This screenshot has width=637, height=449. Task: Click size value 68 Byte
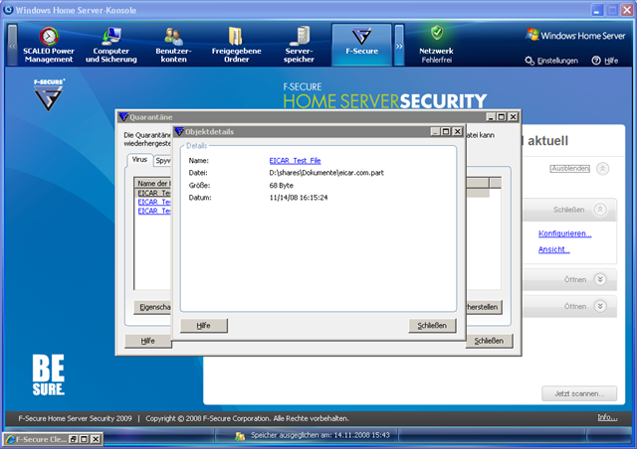pos(281,186)
